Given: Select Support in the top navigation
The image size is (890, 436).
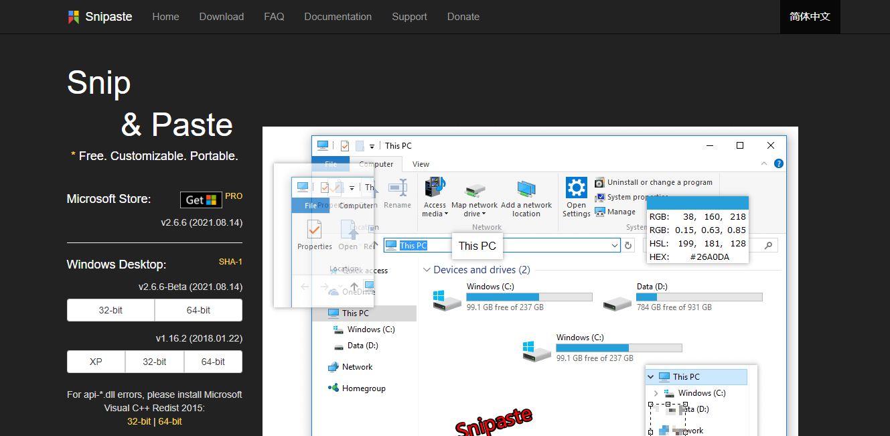Looking at the screenshot, I should [409, 17].
